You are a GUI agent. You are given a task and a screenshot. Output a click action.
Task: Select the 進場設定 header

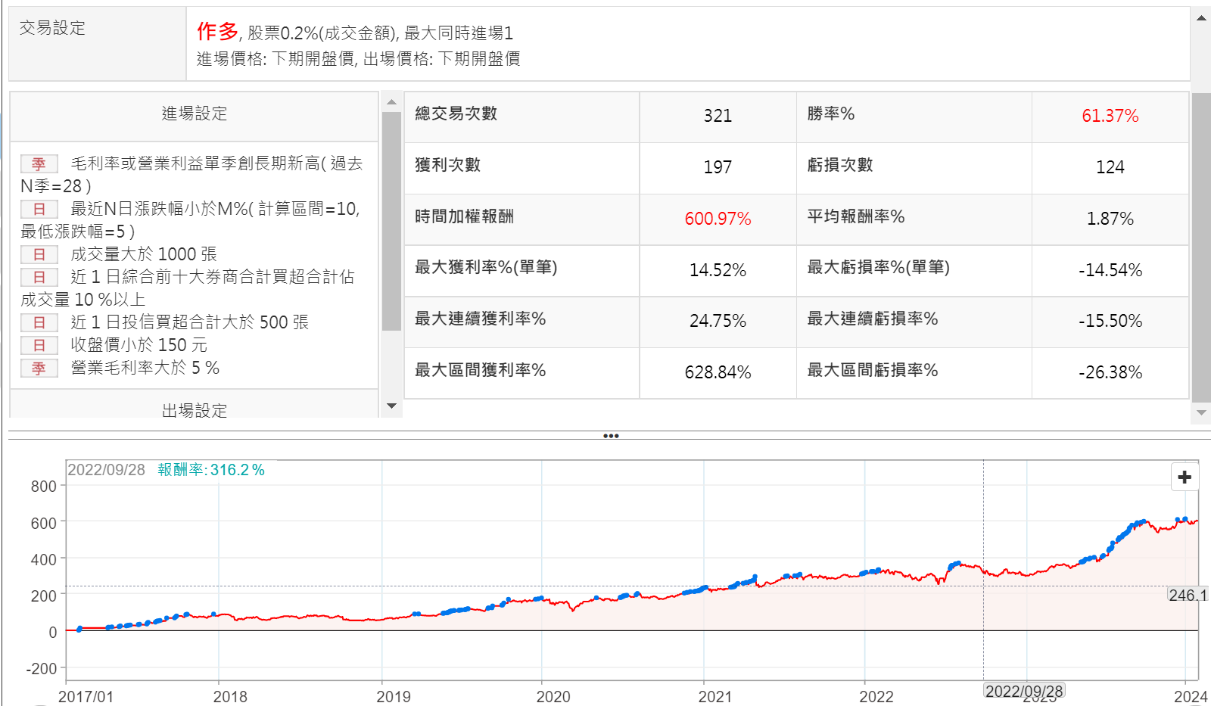(x=194, y=114)
